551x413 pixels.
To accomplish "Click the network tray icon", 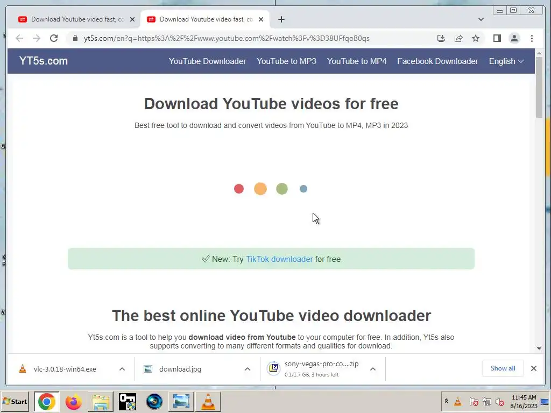I will coord(486,401).
